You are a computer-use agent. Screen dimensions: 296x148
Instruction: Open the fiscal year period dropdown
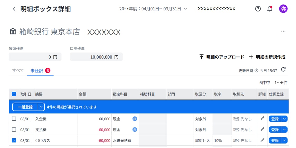tap(153, 9)
